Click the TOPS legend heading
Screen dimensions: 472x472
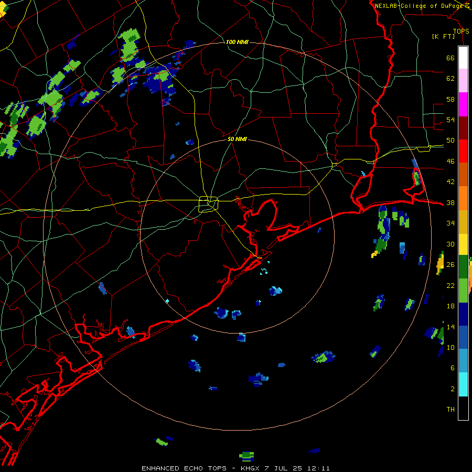pyautogui.click(x=461, y=31)
